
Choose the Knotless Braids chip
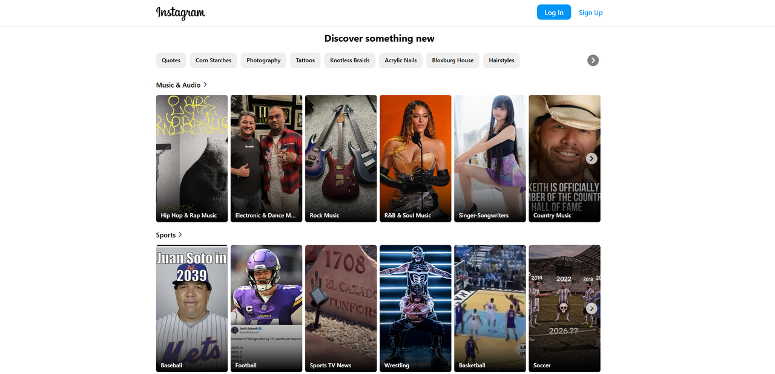(x=349, y=60)
